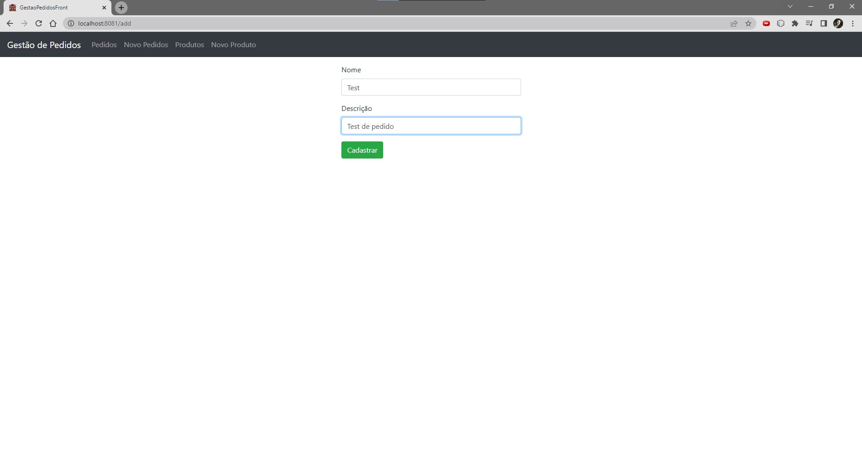This screenshot has height=467, width=862.
Task: Click the reload page icon
Action: [39, 23]
